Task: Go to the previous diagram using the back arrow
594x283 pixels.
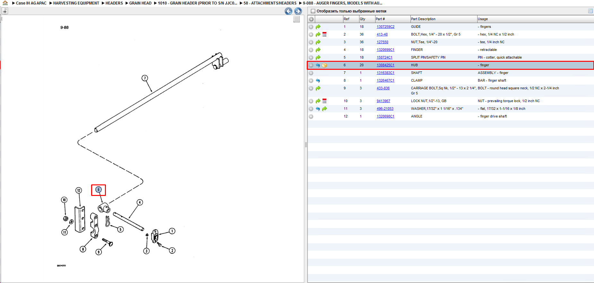Action: pyautogui.click(x=288, y=11)
